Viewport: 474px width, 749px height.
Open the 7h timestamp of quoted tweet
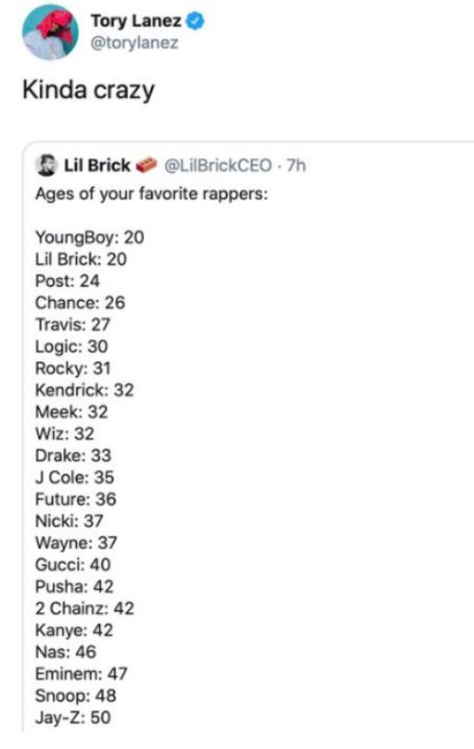click(x=296, y=165)
